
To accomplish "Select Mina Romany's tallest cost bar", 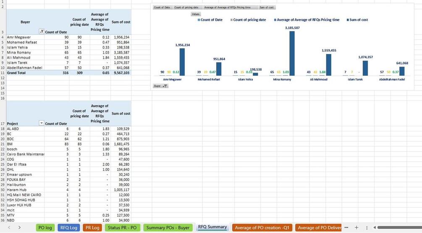I will pos(292,53).
